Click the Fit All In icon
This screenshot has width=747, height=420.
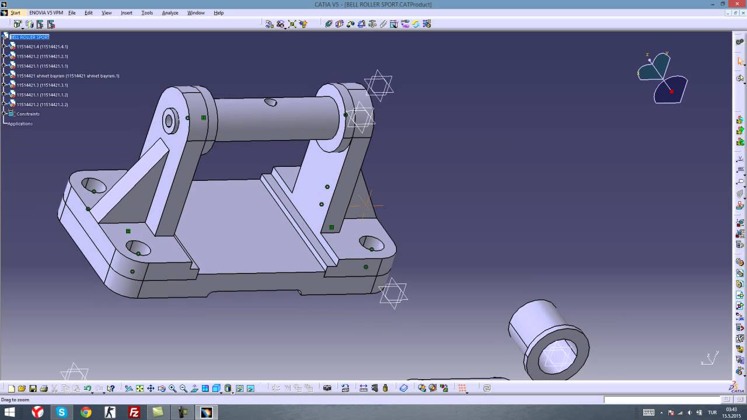(140, 388)
